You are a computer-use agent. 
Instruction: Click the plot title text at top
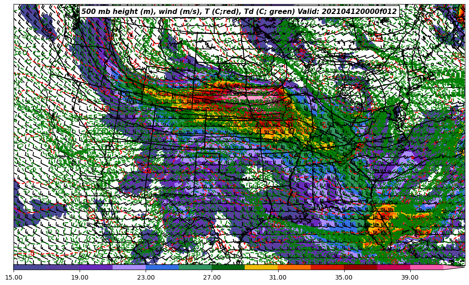(x=239, y=12)
